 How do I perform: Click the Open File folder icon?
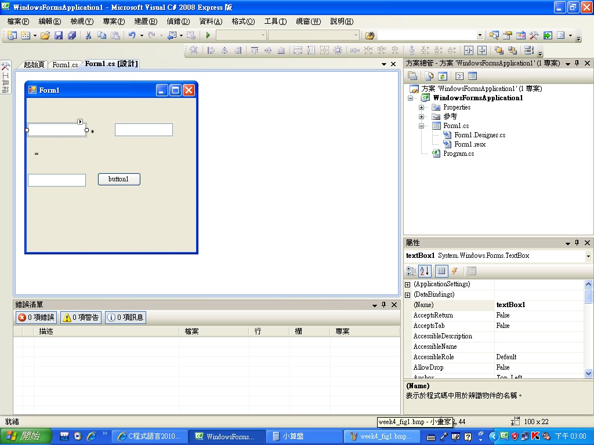(x=45, y=35)
